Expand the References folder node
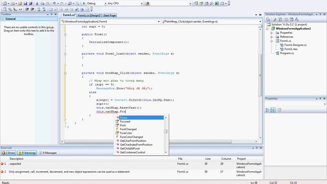Image resolution: width=327 pixels, height=184 pixels. (271, 37)
